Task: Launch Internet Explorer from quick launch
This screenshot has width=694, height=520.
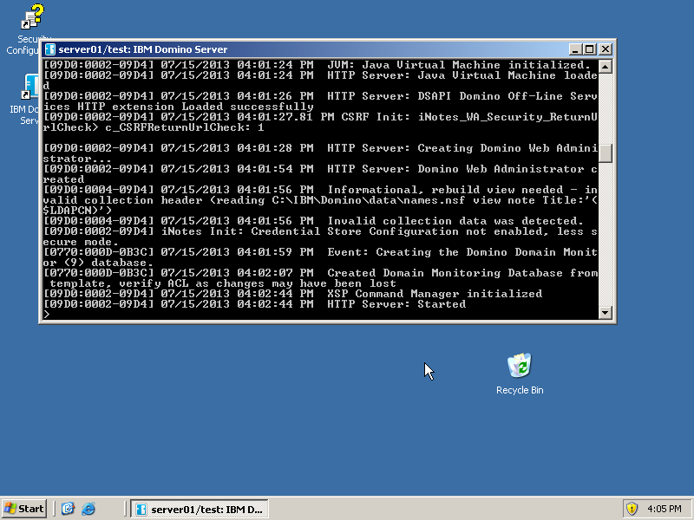Action: 88,509
